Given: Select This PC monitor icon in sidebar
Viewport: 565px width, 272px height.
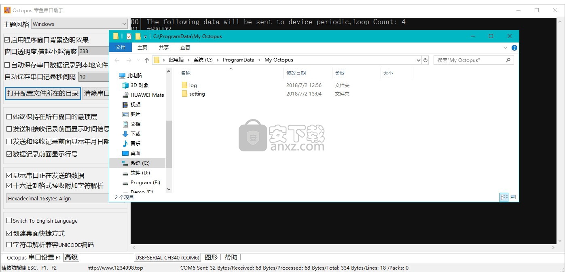Looking at the screenshot, I should 122,76.
